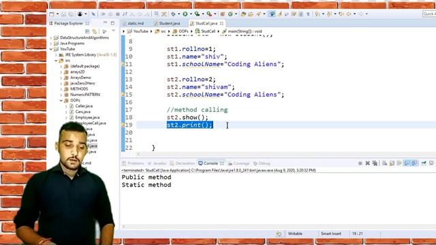Click the Writable status bar entry
The height and width of the screenshot is (245, 436).
coord(295,233)
